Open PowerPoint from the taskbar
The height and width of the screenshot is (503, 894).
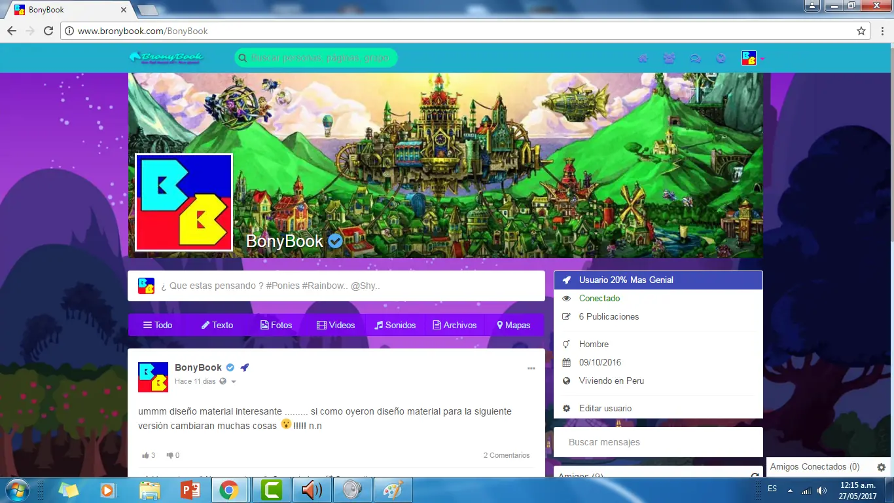tap(190, 490)
